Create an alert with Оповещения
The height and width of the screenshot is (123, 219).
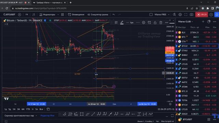[x=76, y=14]
